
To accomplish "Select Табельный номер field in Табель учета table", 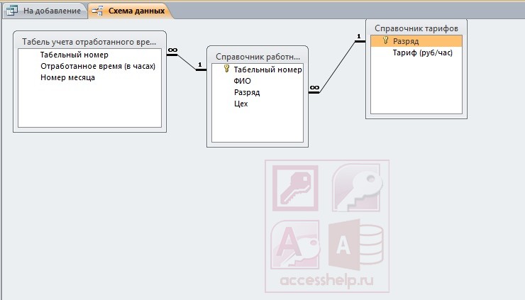I will click(x=74, y=55).
